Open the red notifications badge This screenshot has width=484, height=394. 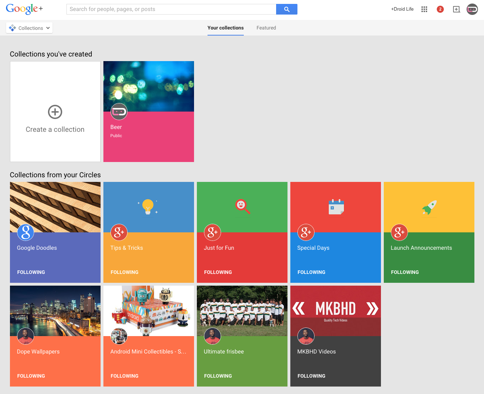click(x=440, y=9)
